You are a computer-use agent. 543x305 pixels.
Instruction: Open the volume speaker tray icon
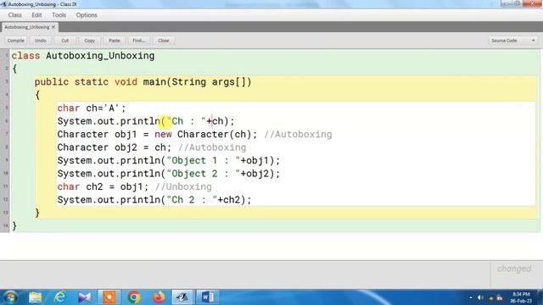(480, 297)
